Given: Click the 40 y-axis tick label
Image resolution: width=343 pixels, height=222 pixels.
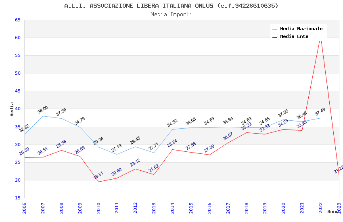Looking at the screenshot, I should [x=18, y=109].
